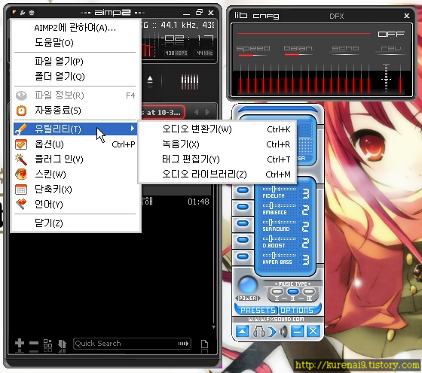Select 오디오 라이브러리(Z) in the submenu
Image resolution: width=422 pixels, height=373 pixels.
click(218, 174)
